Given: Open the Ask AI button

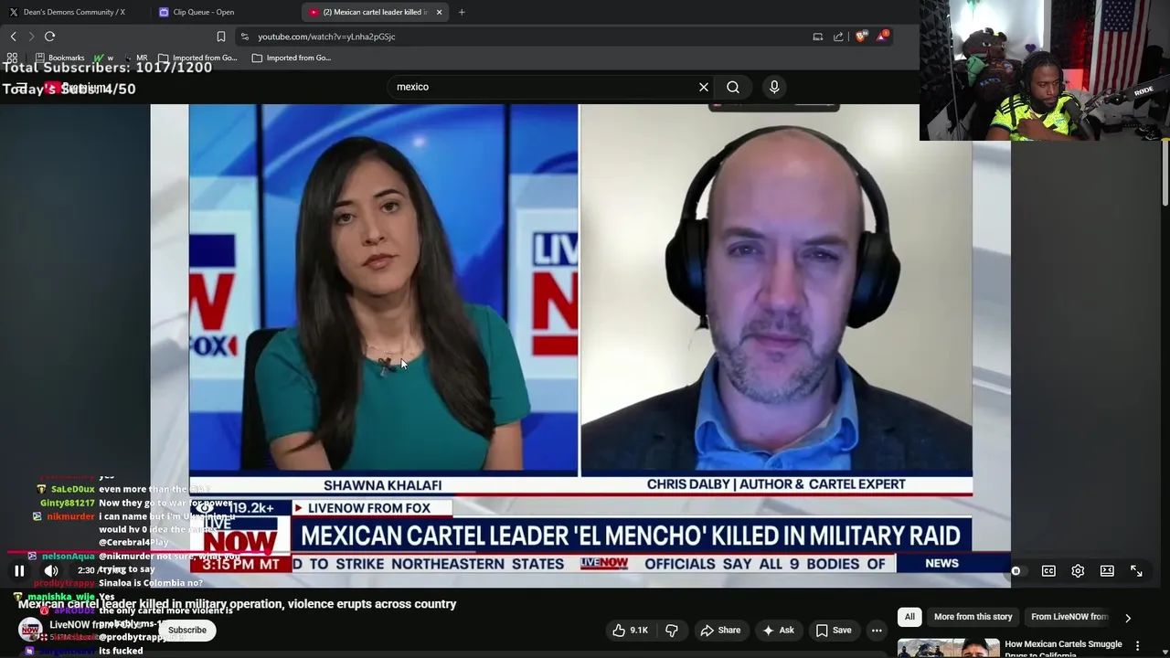Looking at the screenshot, I should 778,630.
